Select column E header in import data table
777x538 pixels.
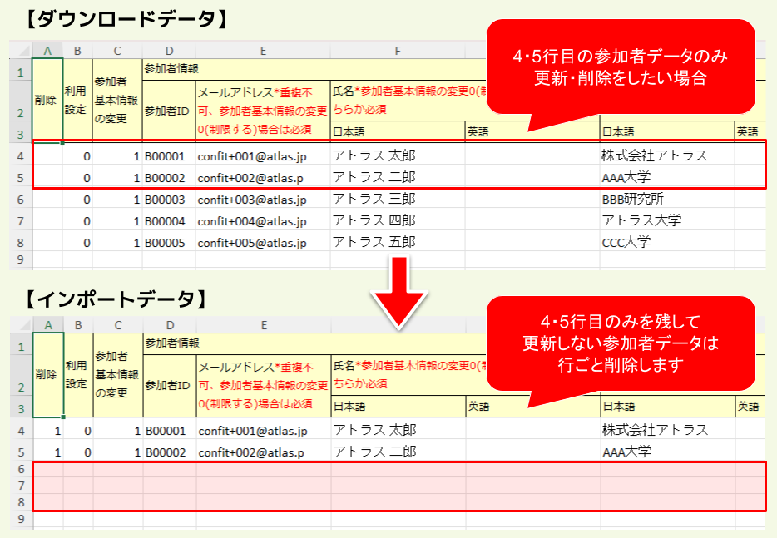coord(263,325)
